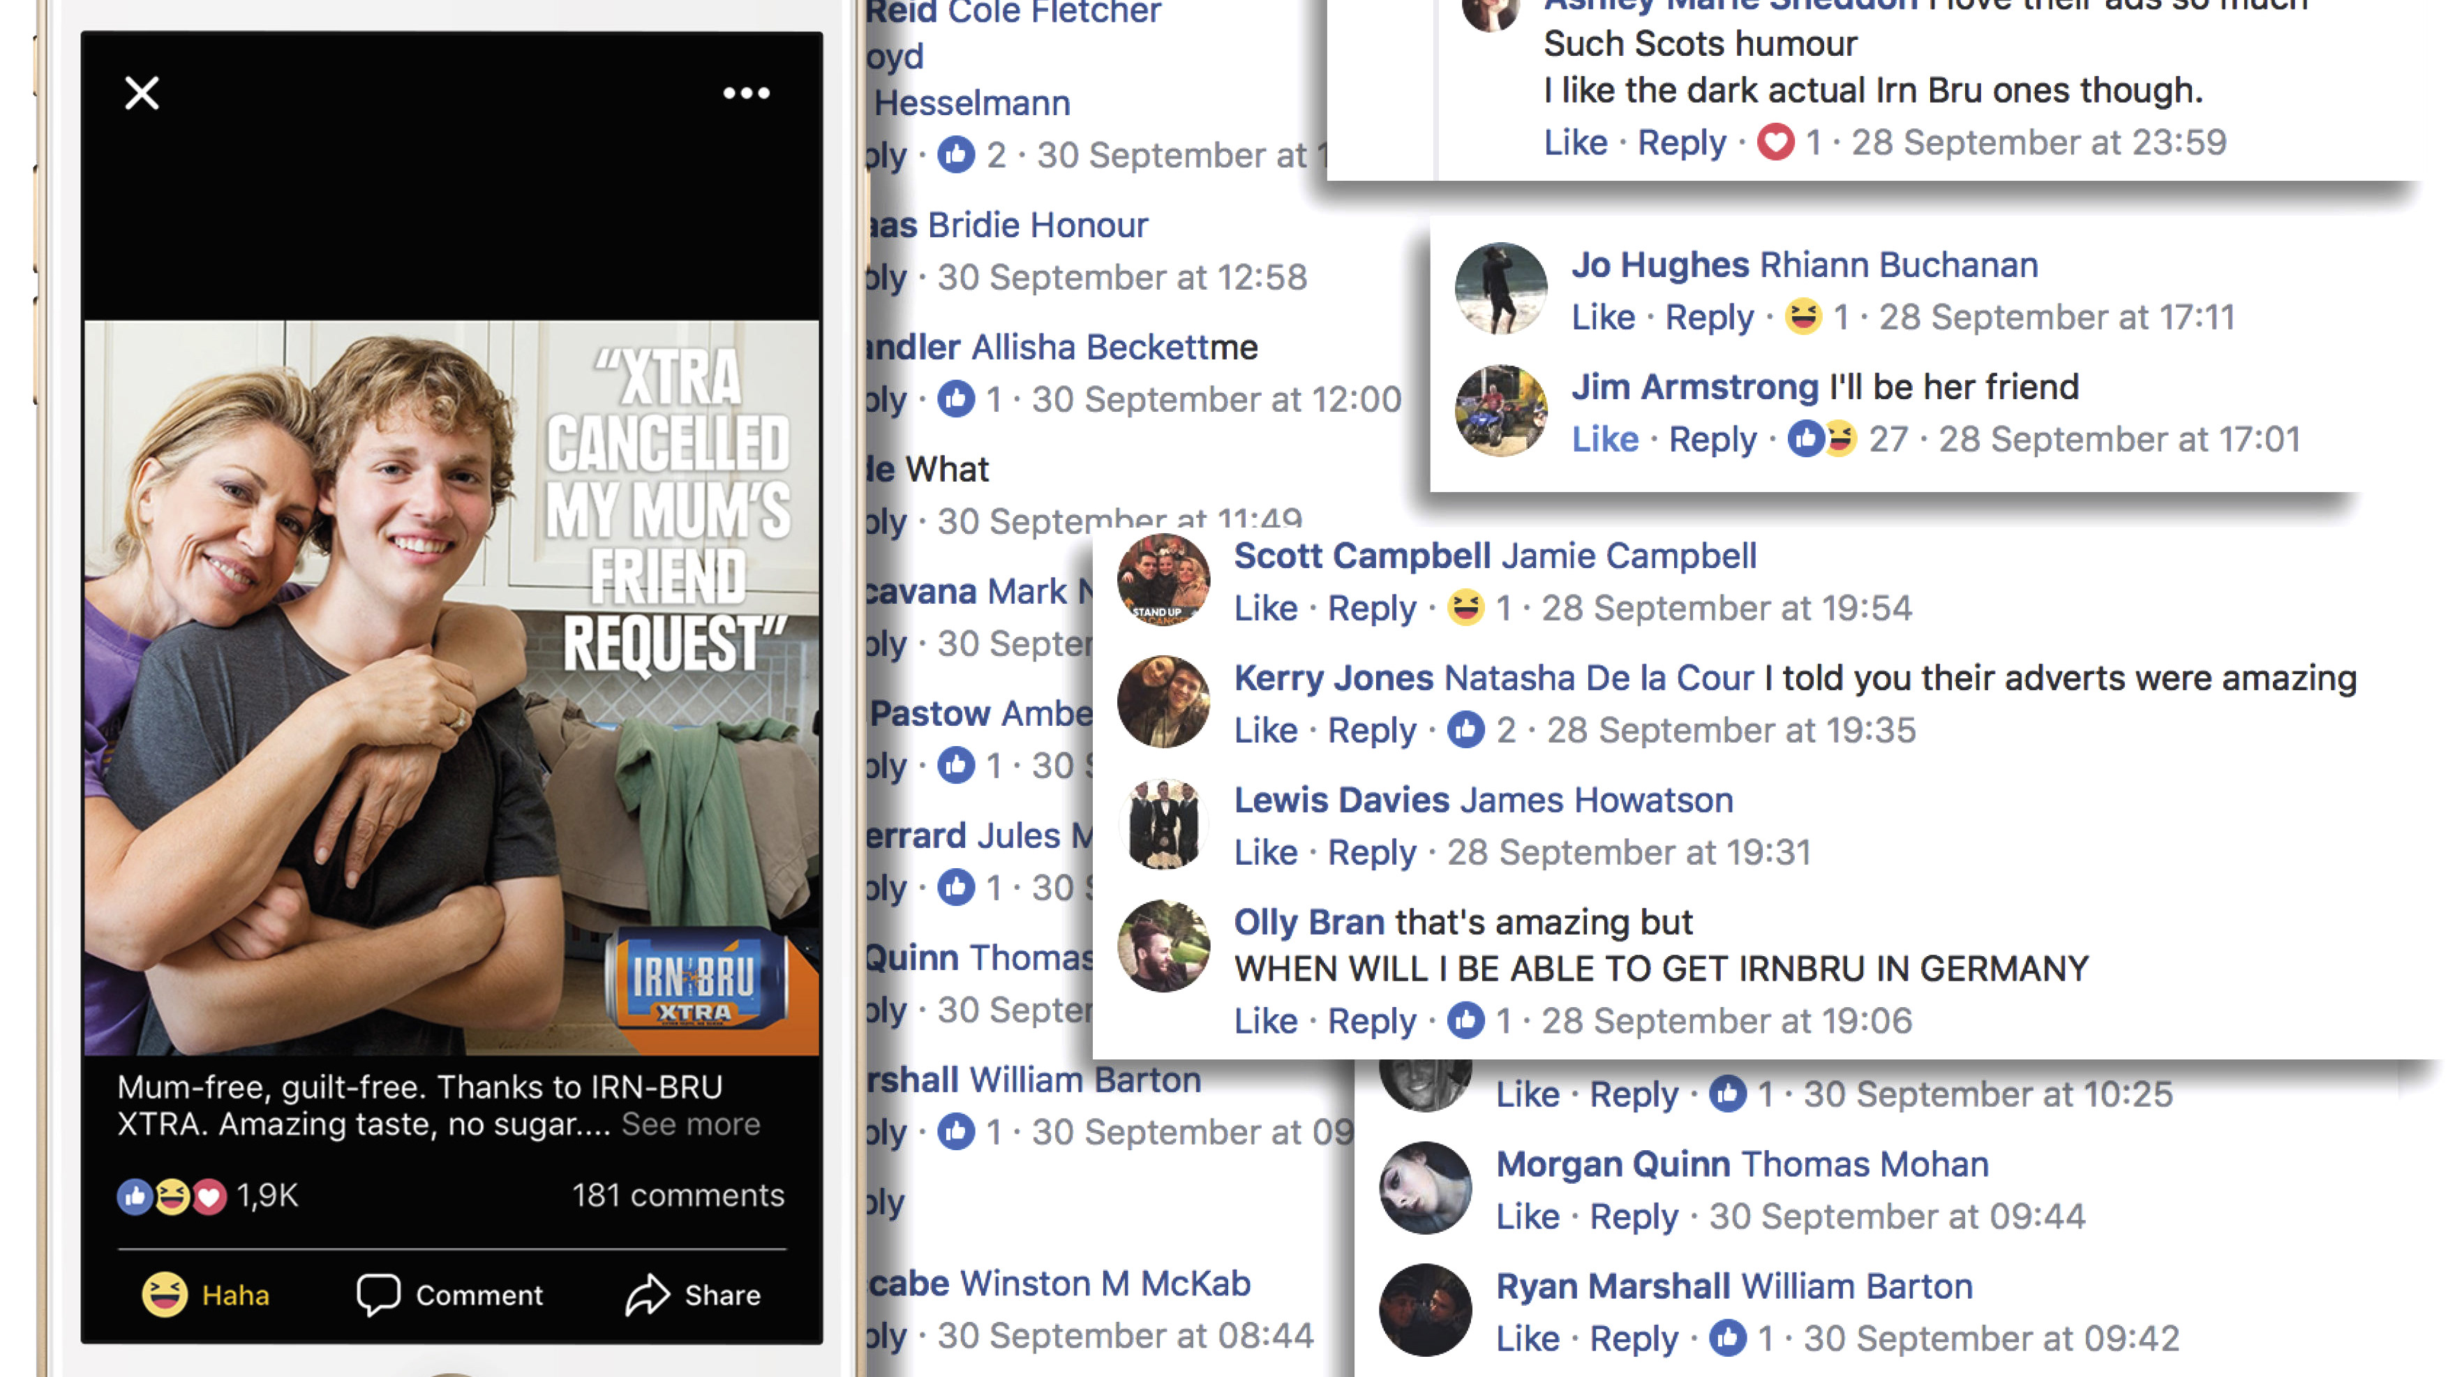Tap the Share arrow icon
The height and width of the screenshot is (1377, 2448).
[x=647, y=1295]
